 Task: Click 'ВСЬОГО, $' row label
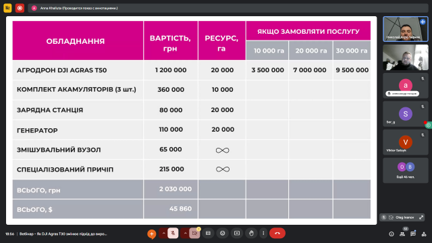(34, 210)
